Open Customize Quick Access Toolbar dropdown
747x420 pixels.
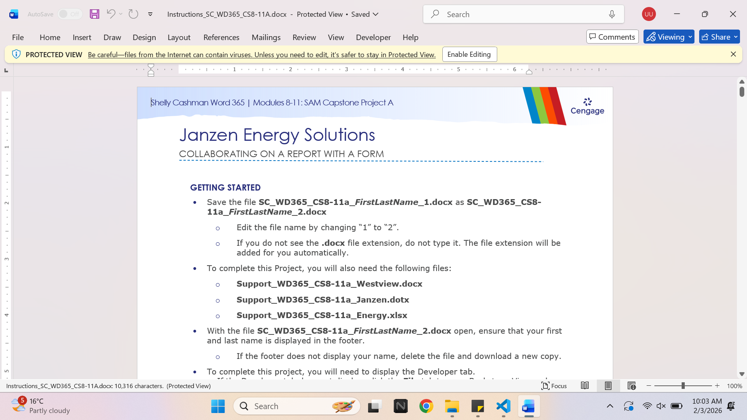pos(150,14)
